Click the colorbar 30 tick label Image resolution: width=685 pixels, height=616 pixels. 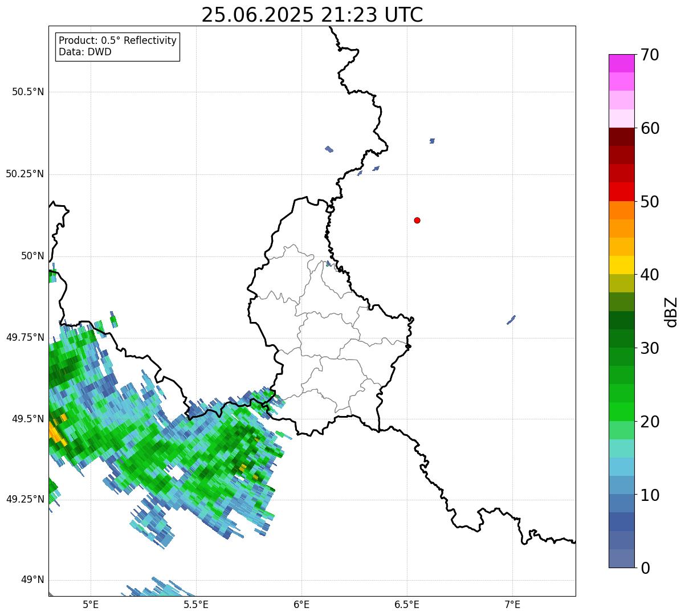(650, 348)
